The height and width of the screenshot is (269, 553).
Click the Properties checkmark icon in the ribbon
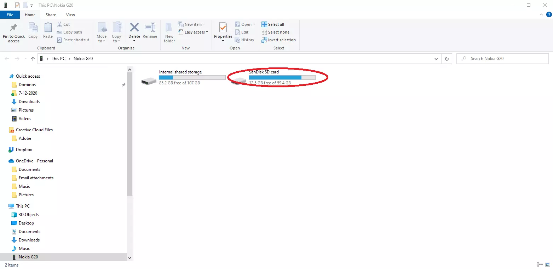(223, 27)
